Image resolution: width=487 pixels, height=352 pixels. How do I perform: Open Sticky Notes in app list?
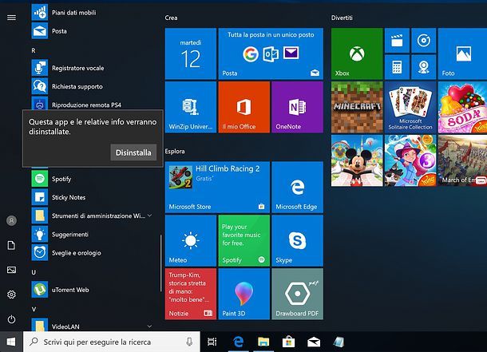click(x=92, y=197)
